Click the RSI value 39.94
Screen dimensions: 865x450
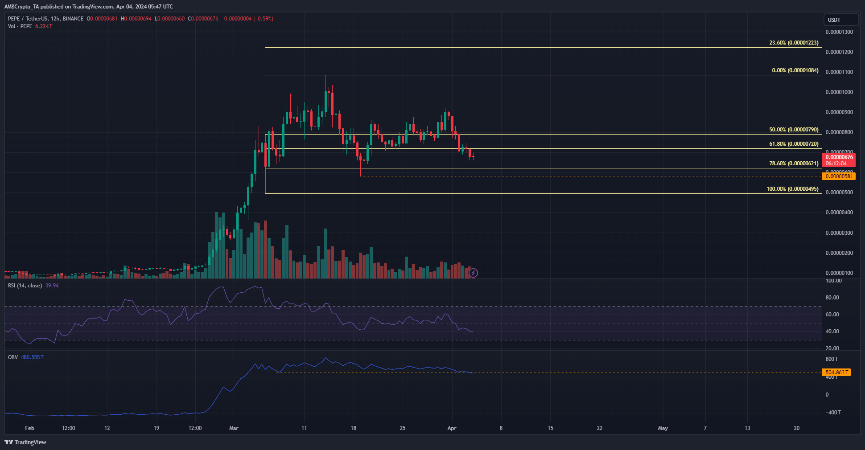(52, 286)
